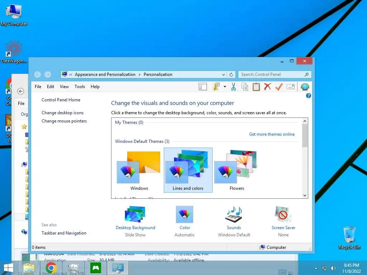367x275 pixels.
Task: Click Get more themes online
Action: tap(272, 134)
